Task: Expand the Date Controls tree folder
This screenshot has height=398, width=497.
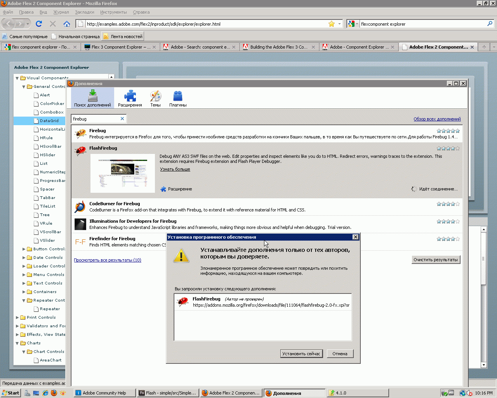Action: coord(24,258)
